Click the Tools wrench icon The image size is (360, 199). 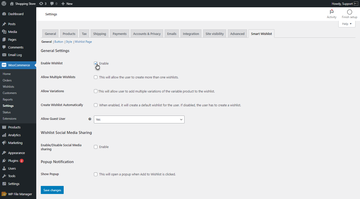4,176
